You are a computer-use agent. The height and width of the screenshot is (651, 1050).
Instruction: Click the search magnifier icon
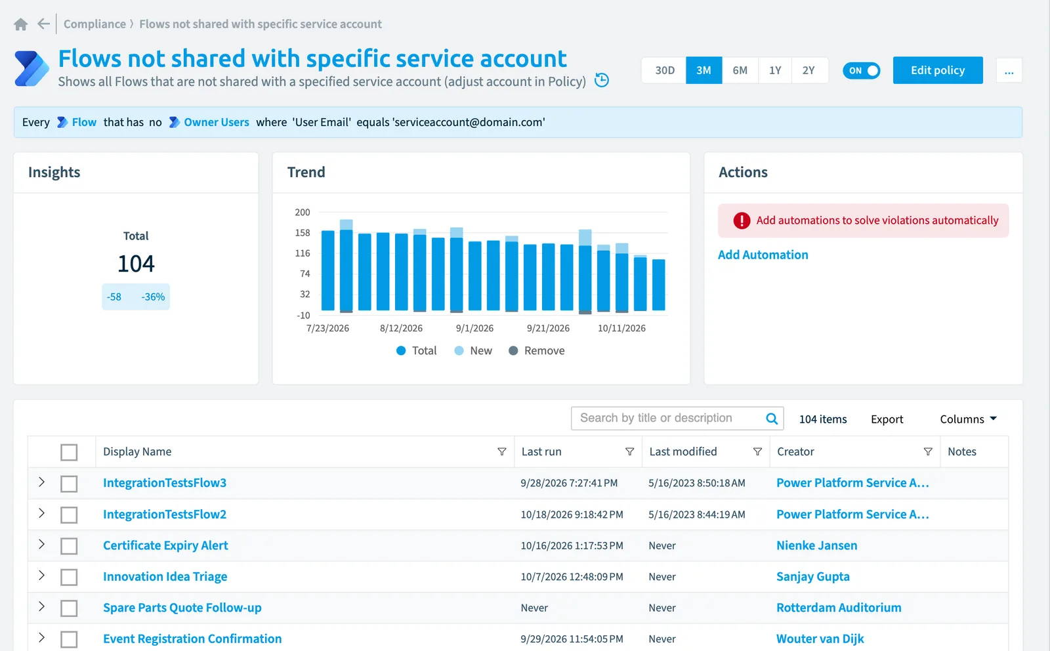point(772,419)
